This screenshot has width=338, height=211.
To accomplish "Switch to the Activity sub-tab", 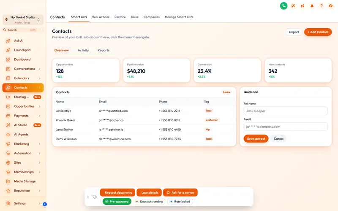I will point(83,50).
